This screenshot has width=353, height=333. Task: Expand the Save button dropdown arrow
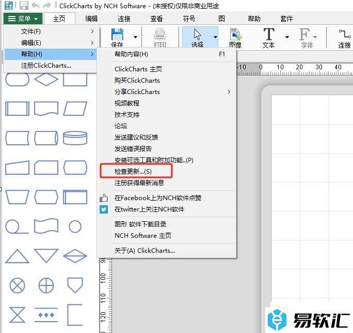click(135, 37)
